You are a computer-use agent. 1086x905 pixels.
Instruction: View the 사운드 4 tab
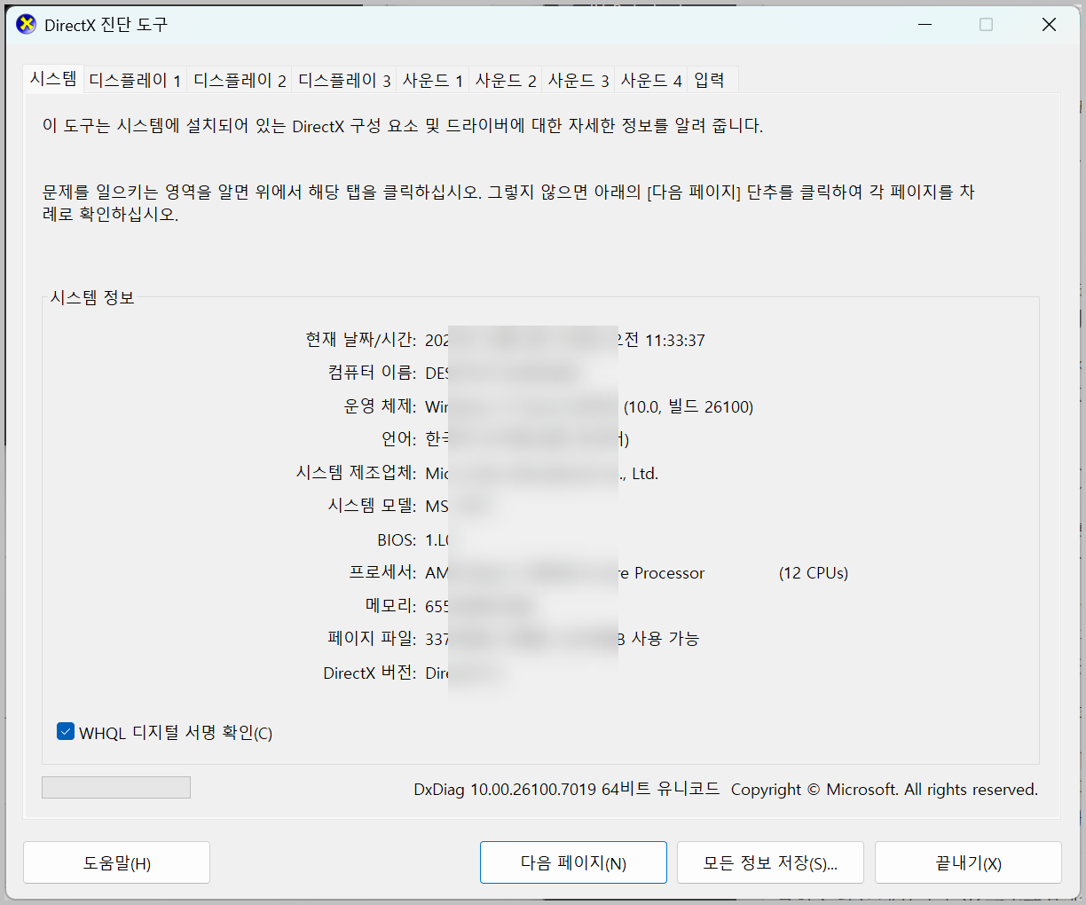pos(650,81)
